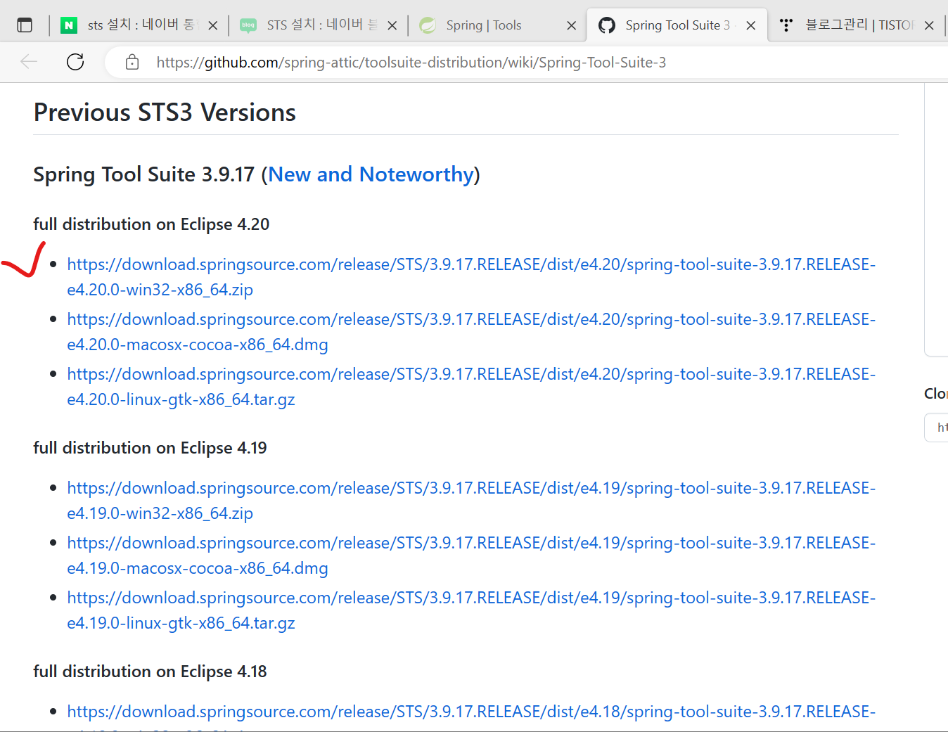
Task: Download the e4.19 macosx-cocoa dmg link
Action: 471,556
